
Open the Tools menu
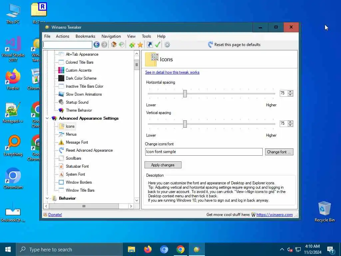point(147,36)
